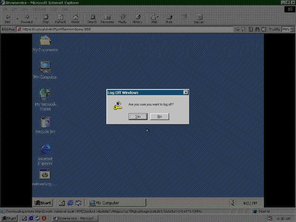Open the Favorites pane

107,19
